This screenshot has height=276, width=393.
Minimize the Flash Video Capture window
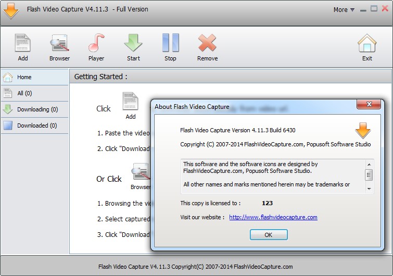click(363, 10)
